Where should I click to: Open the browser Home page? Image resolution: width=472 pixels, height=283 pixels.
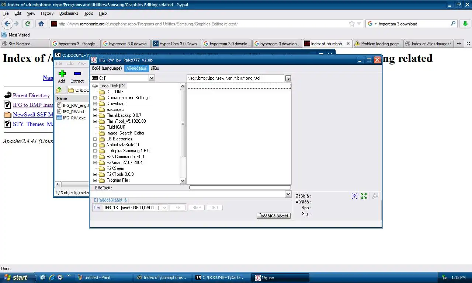[x=41, y=24]
